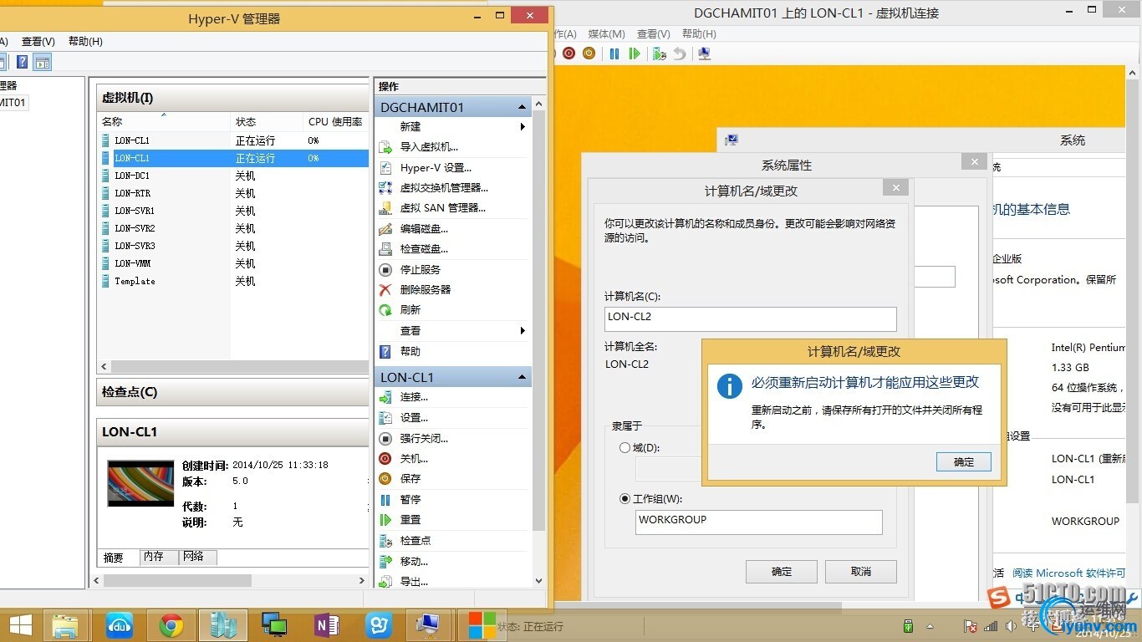The width and height of the screenshot is (1142, 642).
Task: Open OneNote from the taskbar
Action: (x=326, y=625)
